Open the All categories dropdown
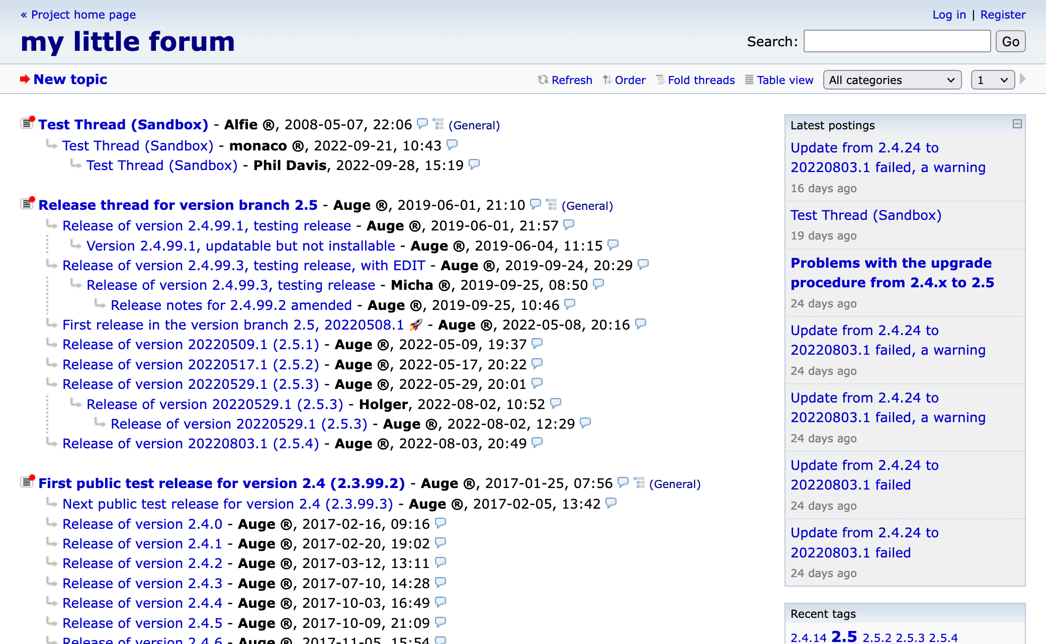 point(892,80)
